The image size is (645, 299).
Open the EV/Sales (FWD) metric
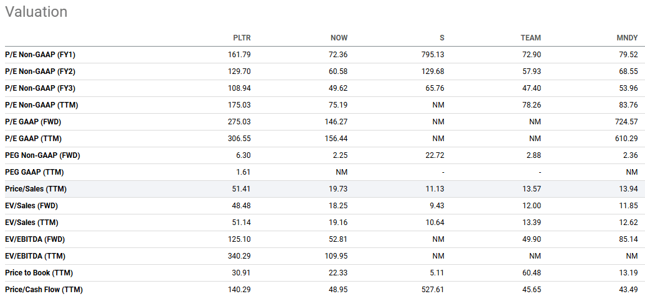click(x=31, y=206)
